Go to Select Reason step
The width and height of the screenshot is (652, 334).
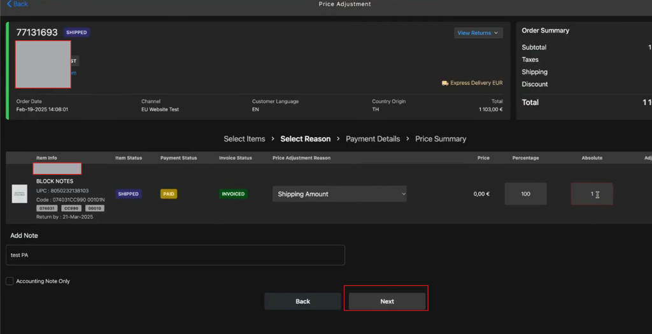[305, 139]
